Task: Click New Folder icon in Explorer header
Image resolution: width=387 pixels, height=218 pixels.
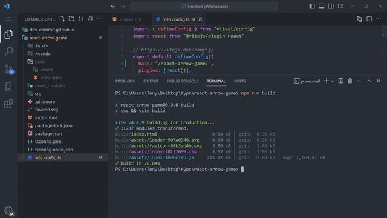Action: tap(71, 19)
